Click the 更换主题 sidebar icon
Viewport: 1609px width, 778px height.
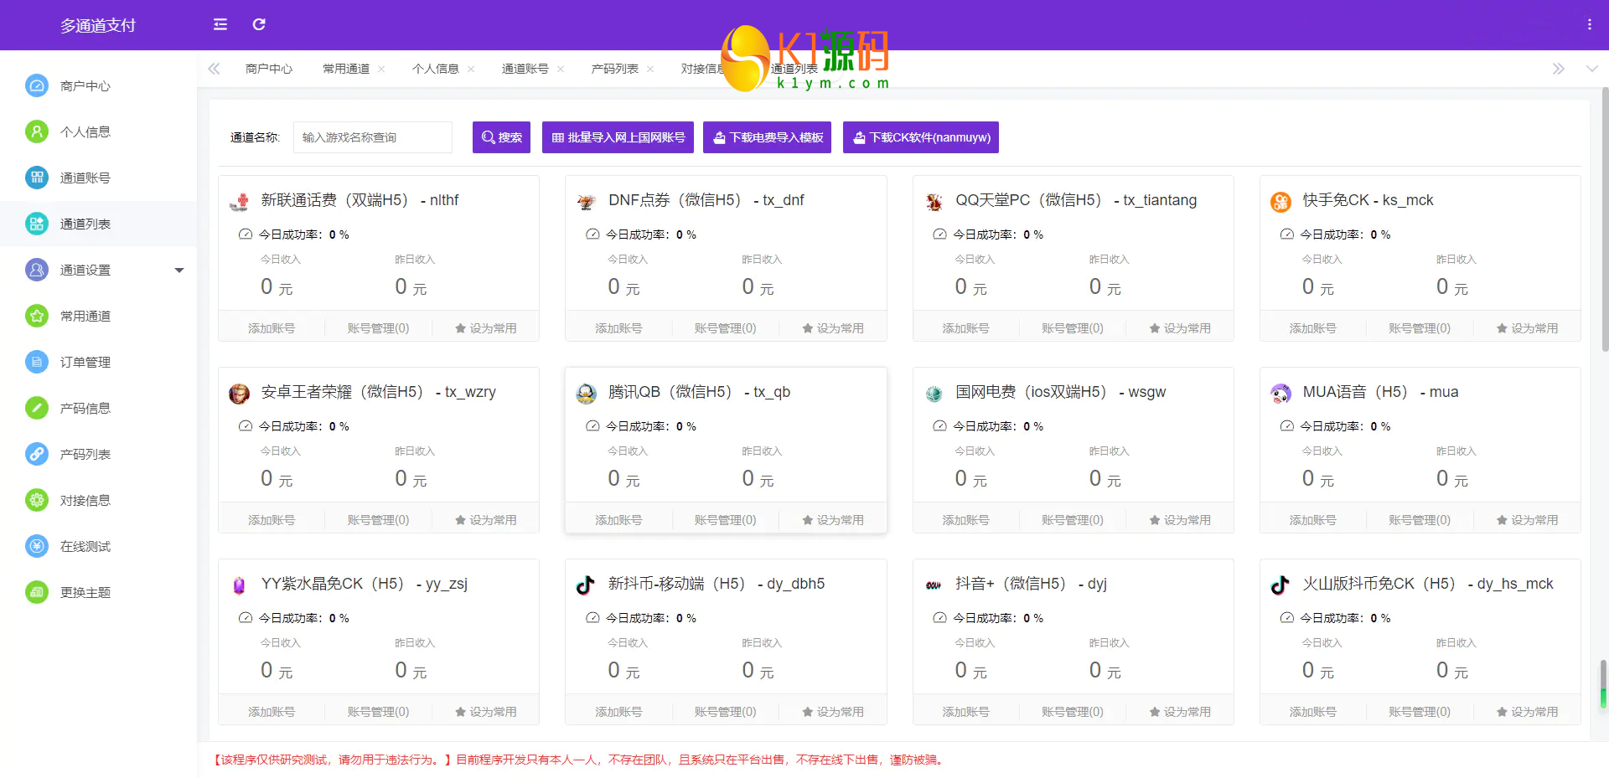[x=36, y=592]
